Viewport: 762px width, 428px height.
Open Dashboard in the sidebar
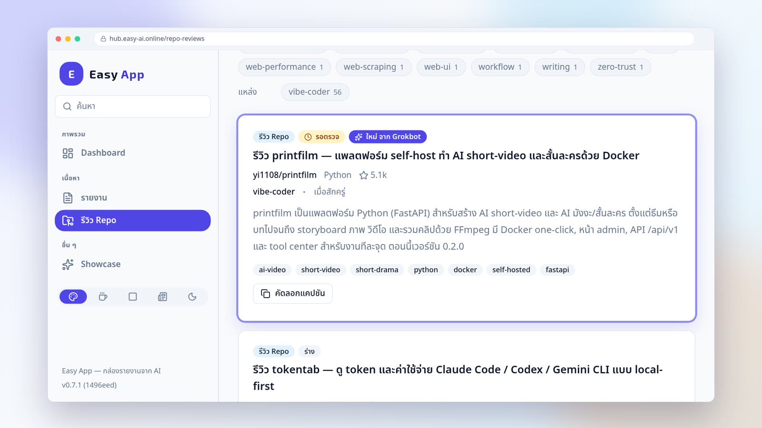[x=133, y=153]
